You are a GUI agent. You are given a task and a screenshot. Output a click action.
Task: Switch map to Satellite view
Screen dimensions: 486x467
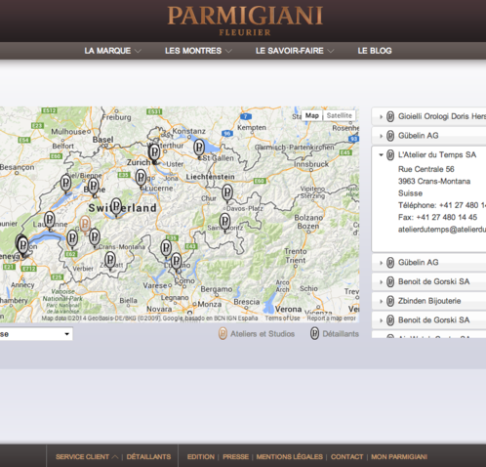tap(340, 115)
